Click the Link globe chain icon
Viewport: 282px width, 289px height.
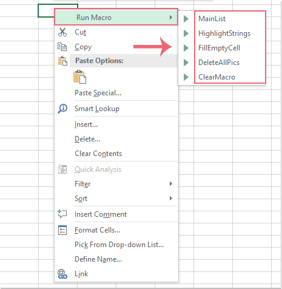coord(62,274)
